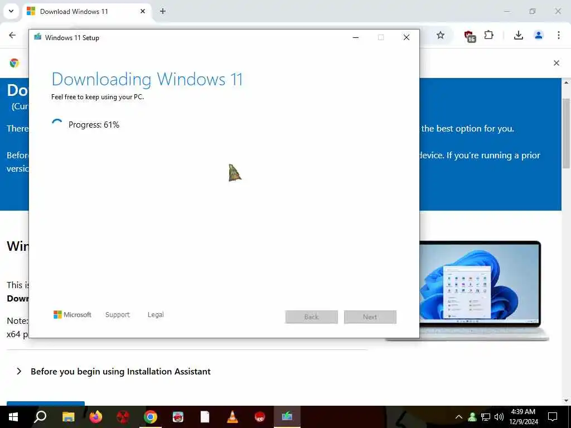Open Chrome profile avatar
This screenshot has width=571, height=428.
(539, 35)
